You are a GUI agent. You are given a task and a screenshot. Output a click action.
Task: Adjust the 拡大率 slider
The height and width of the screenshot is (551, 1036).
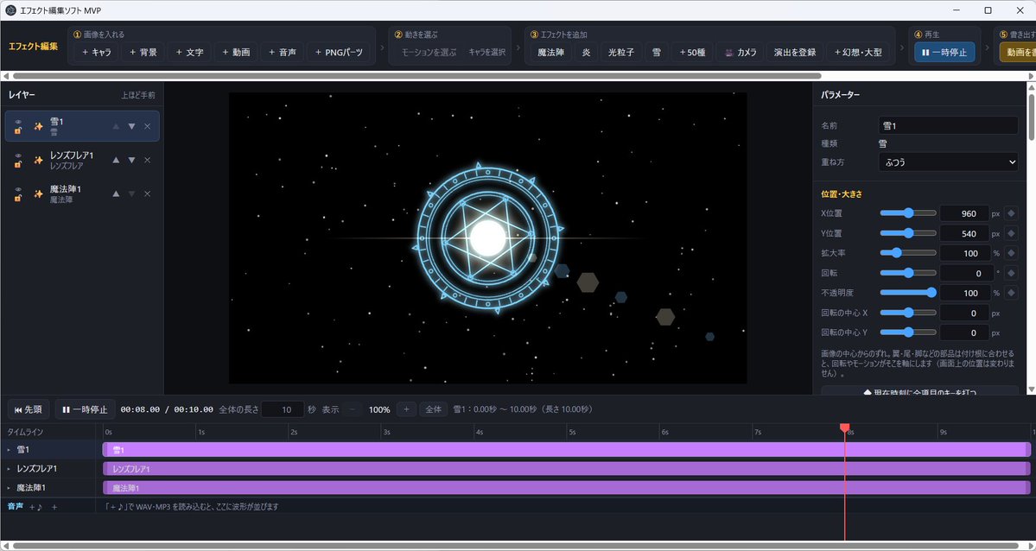pos(908,253)
